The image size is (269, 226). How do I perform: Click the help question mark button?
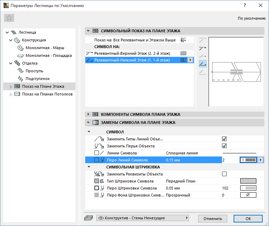[245, 6]
